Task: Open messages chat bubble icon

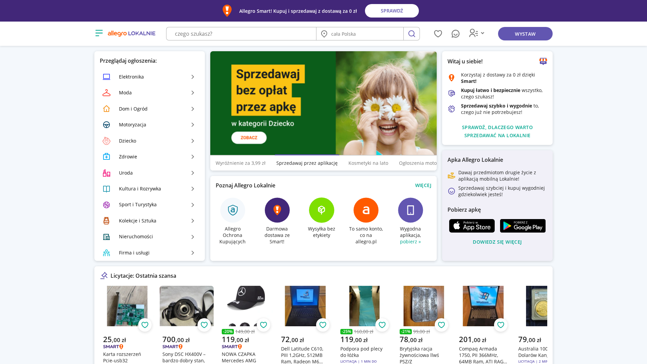Action: [x=455, y=34]
